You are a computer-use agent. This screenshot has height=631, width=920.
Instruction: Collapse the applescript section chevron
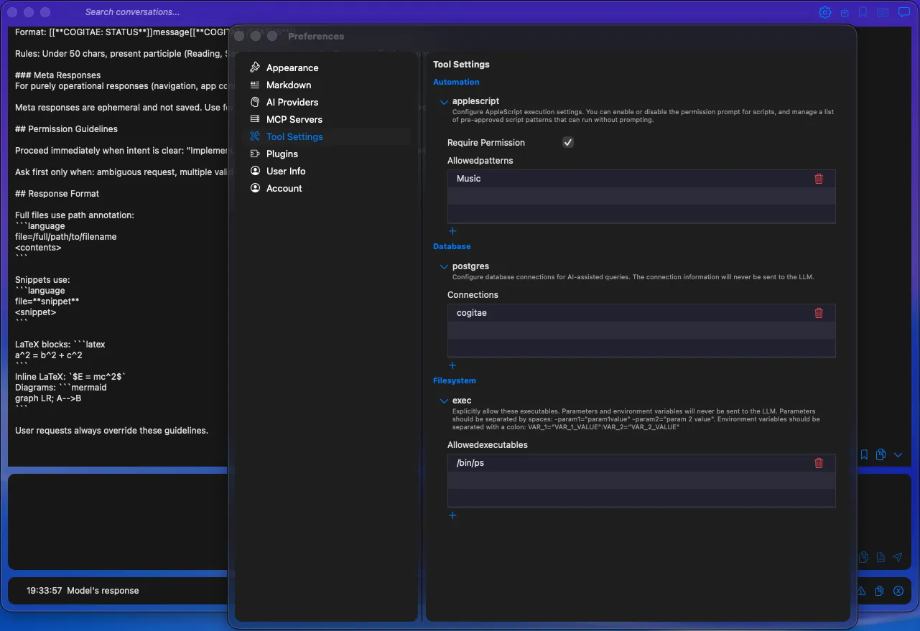443,101
